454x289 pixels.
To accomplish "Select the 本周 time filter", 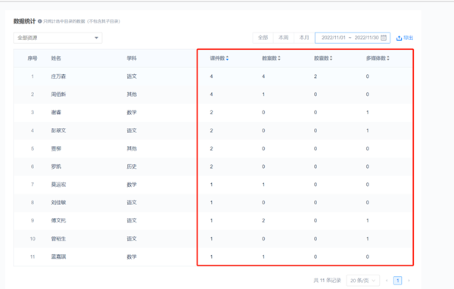I will [284, 38].
